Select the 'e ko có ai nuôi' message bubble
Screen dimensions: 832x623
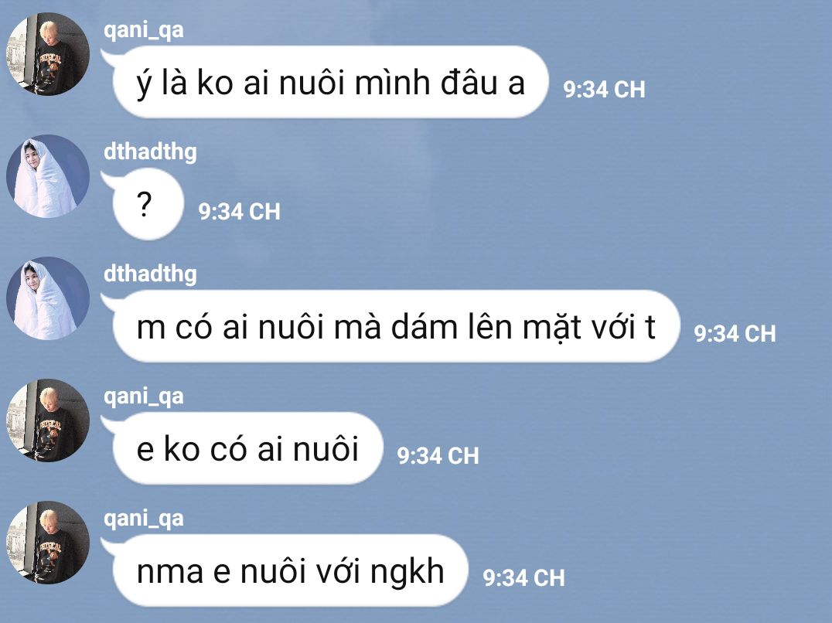click(247, 448)
